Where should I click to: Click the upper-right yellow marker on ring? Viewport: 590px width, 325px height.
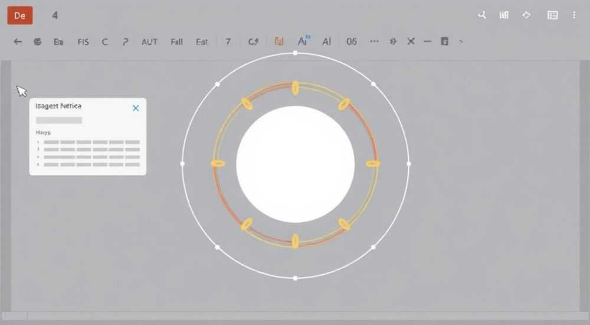344,104
